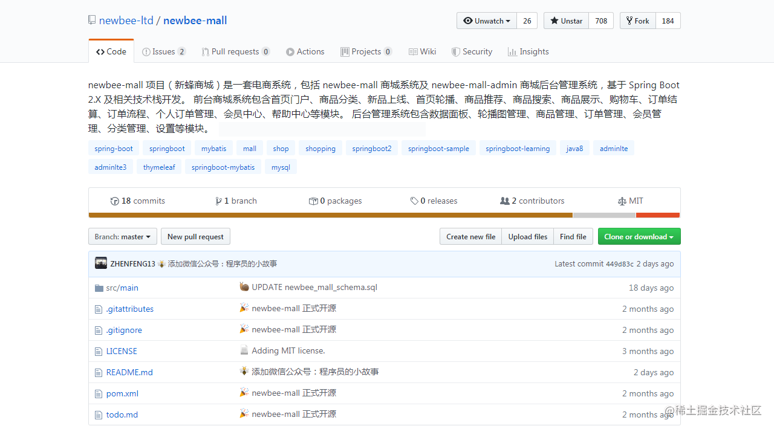
Task: Open the ZHENFENG13 author link
Action: point(132,264)
